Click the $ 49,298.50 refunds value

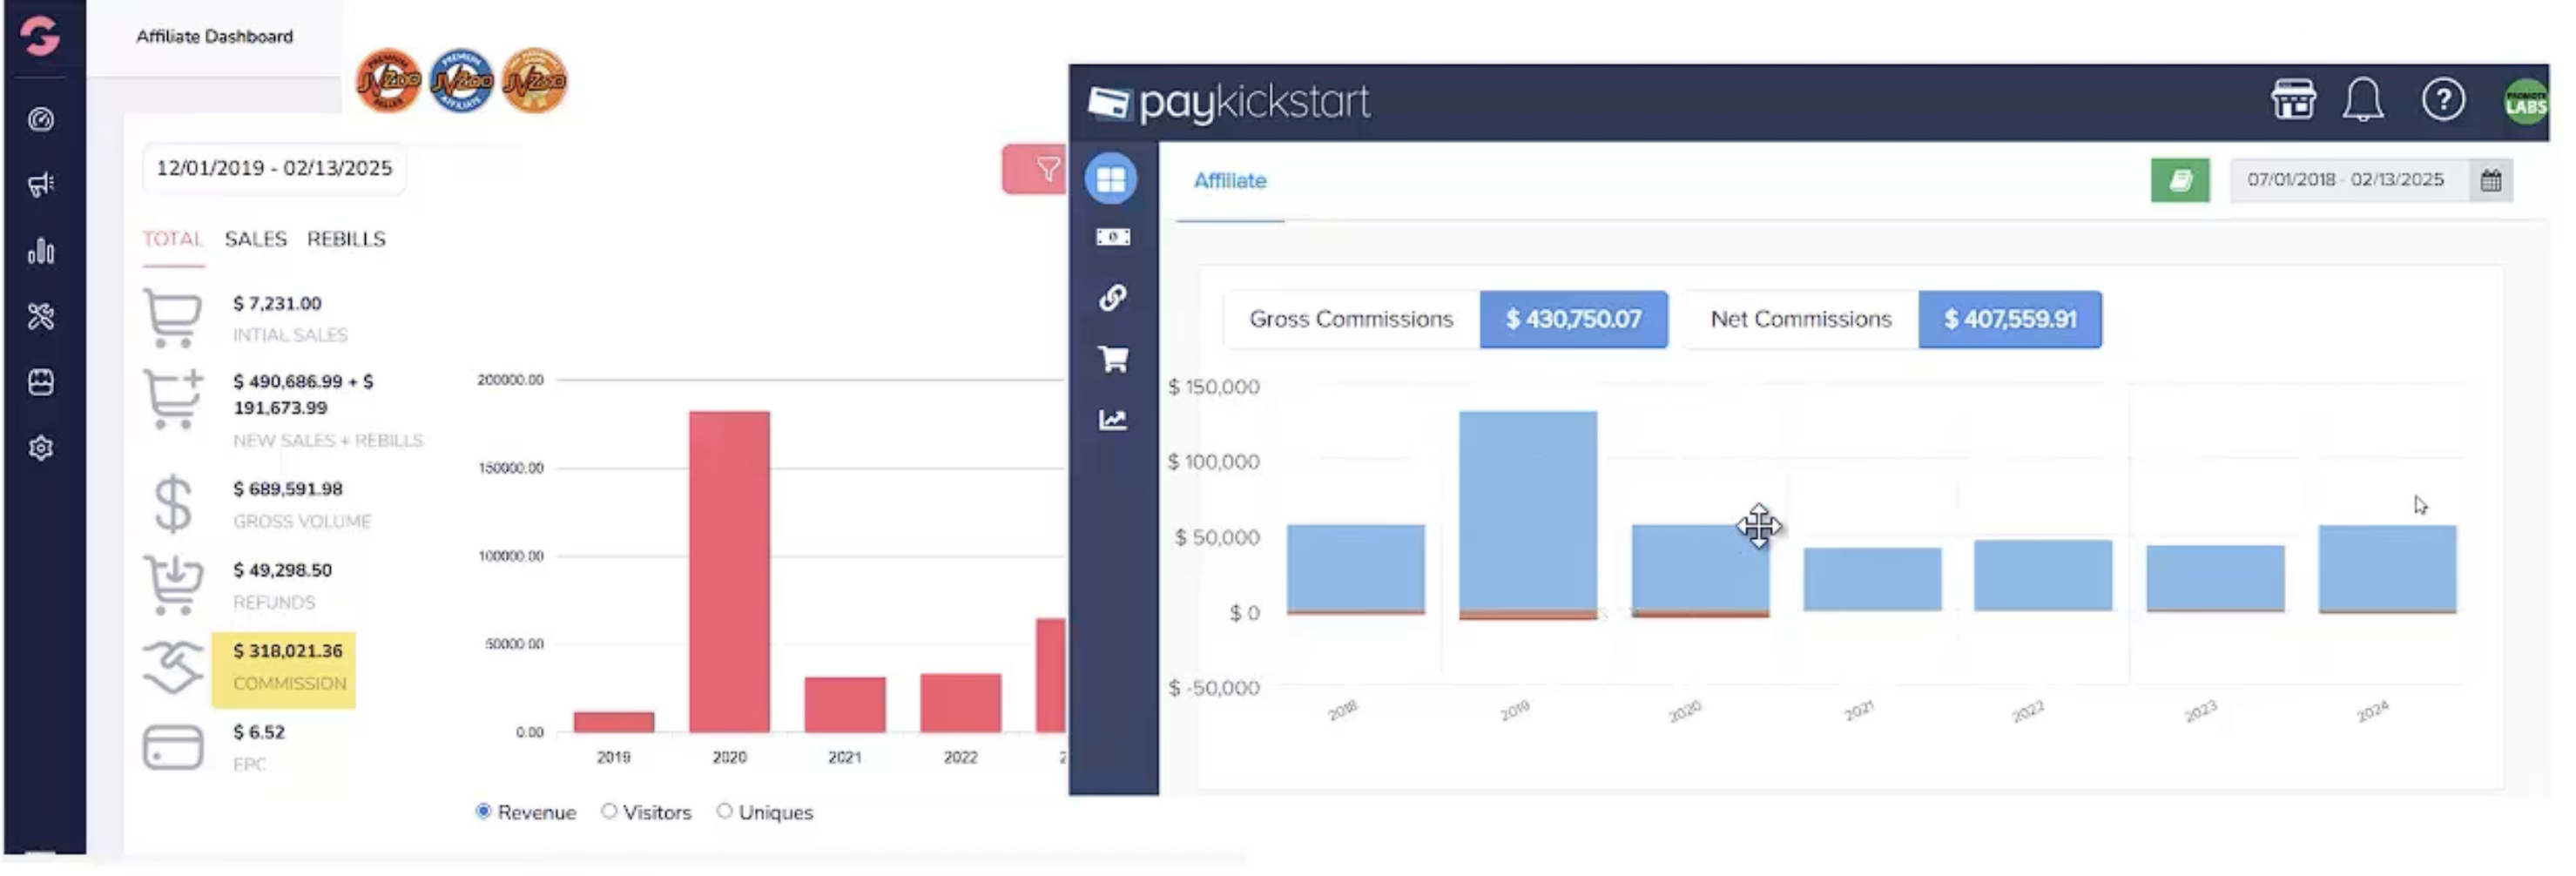[x=282, y=570]
